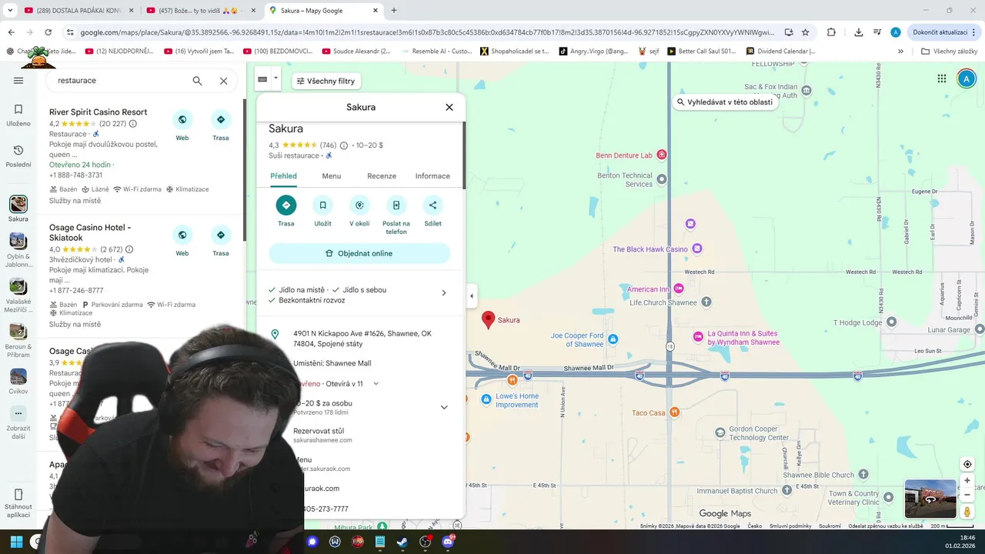Open Steam from the taskbar
Image resolution: width=985 pixels, height=554 pixels.
click(402, 542)
